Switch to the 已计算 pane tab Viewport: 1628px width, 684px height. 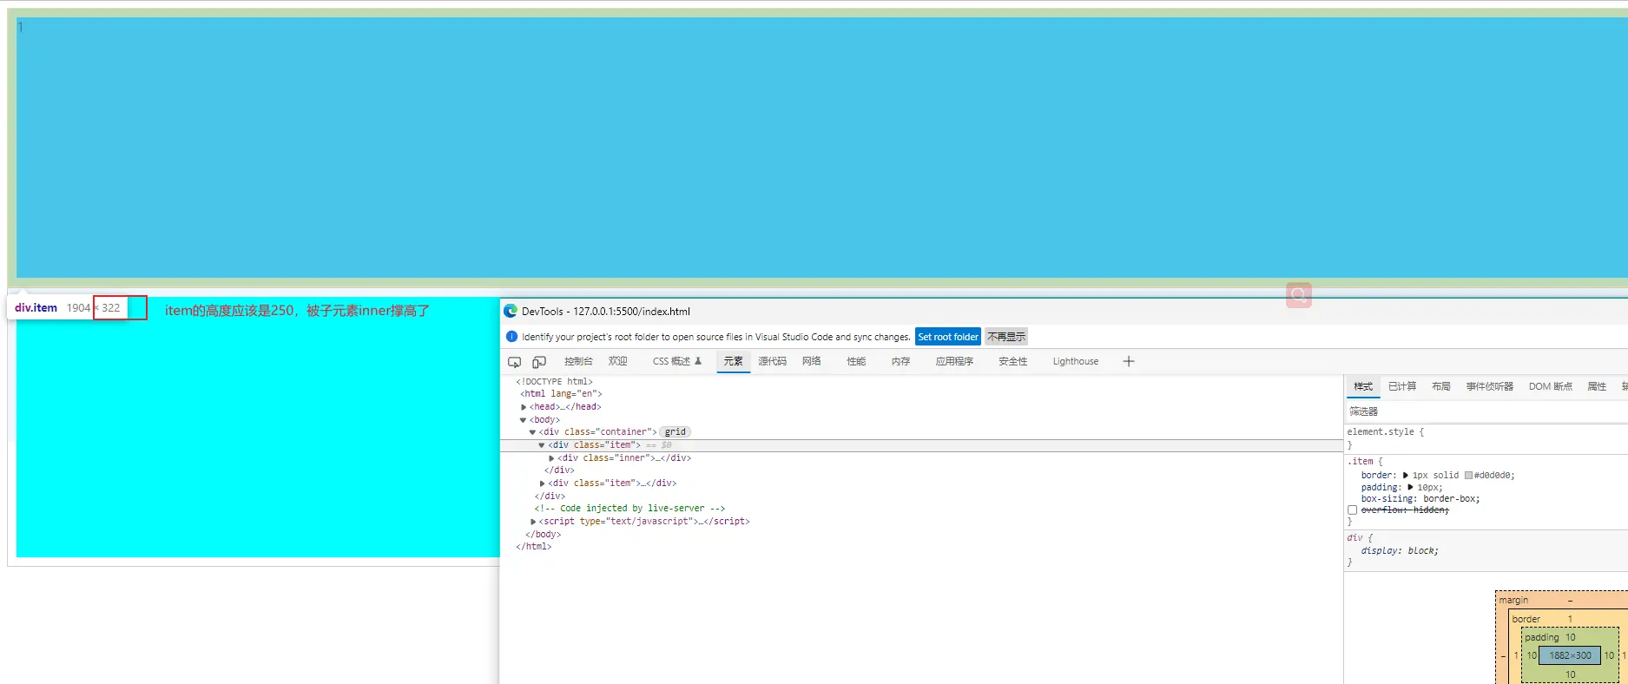1402,386
